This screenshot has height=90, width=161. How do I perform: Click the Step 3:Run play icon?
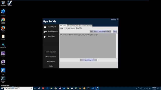click(x=45, y=37)
